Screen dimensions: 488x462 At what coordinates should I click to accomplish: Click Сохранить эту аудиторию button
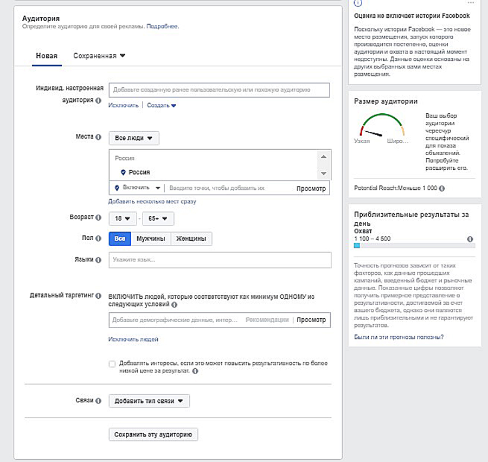tap(153, 434)
